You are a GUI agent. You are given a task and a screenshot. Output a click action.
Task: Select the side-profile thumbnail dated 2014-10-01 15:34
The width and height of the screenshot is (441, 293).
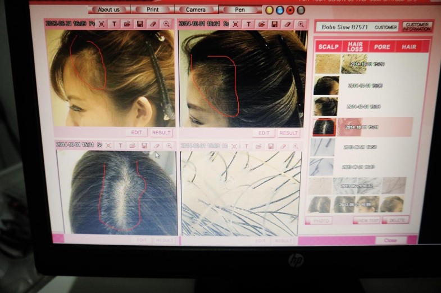326,106
